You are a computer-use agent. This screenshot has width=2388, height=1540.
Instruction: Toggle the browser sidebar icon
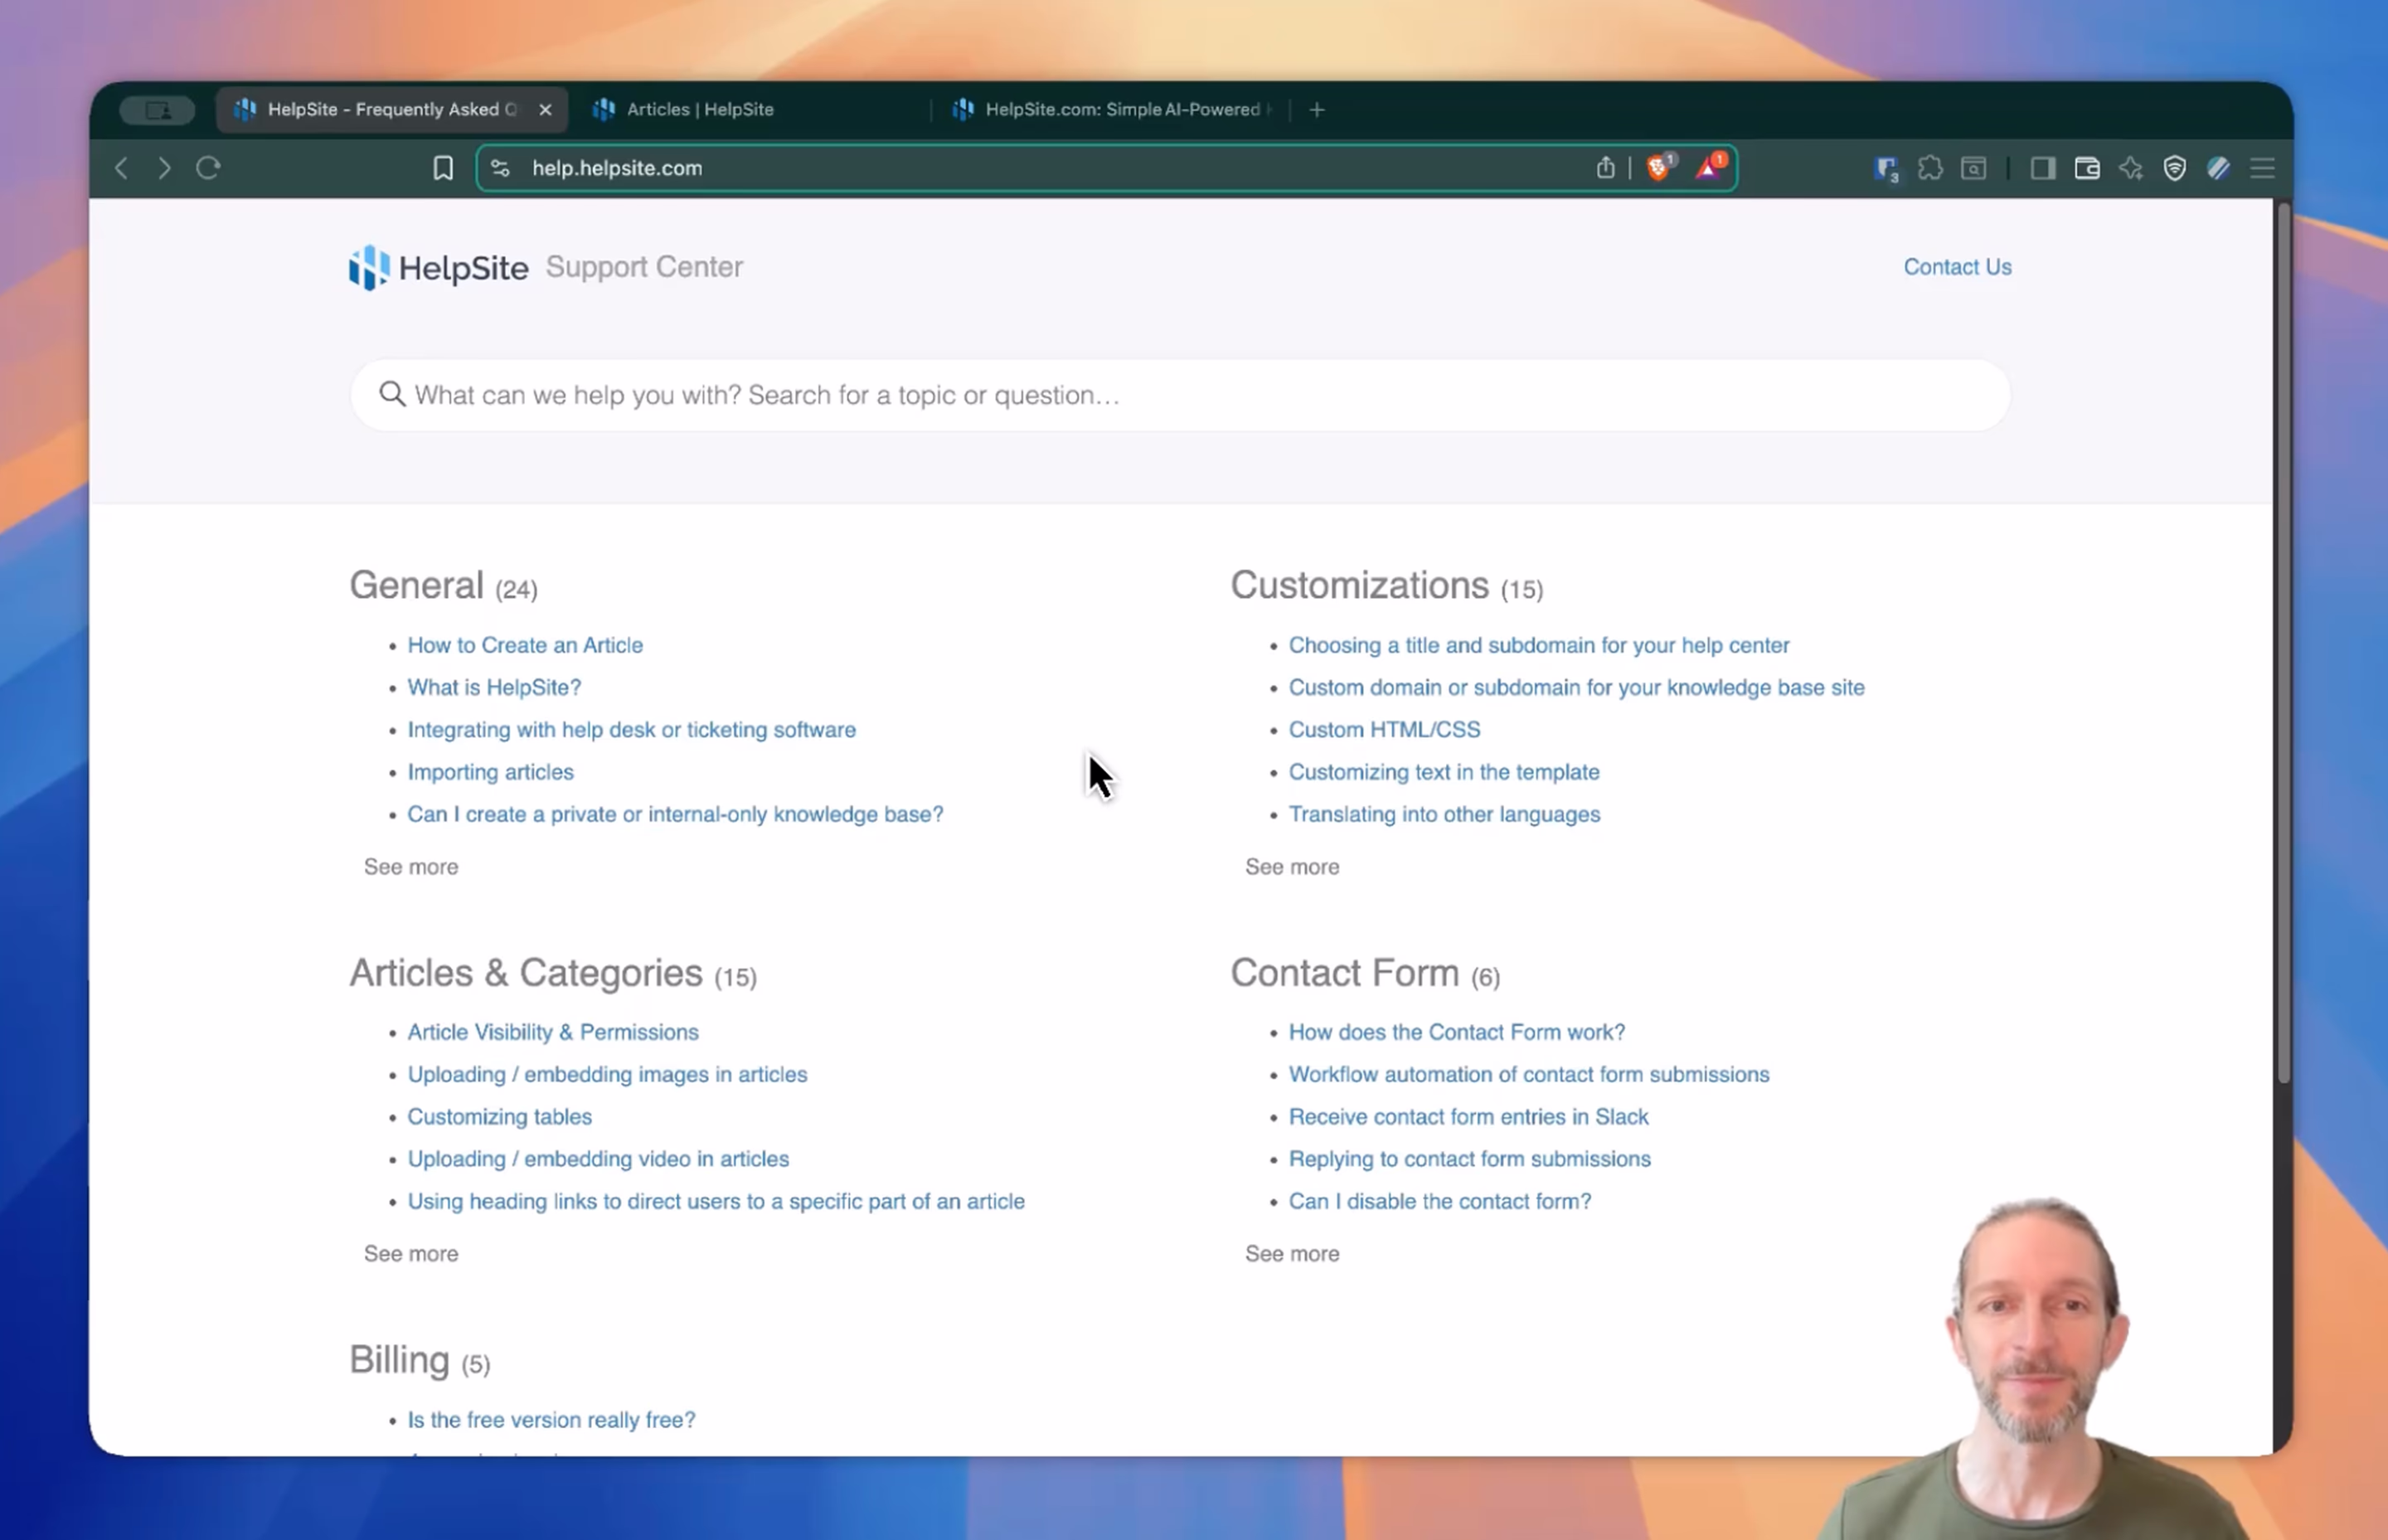tap(2042, 168)
